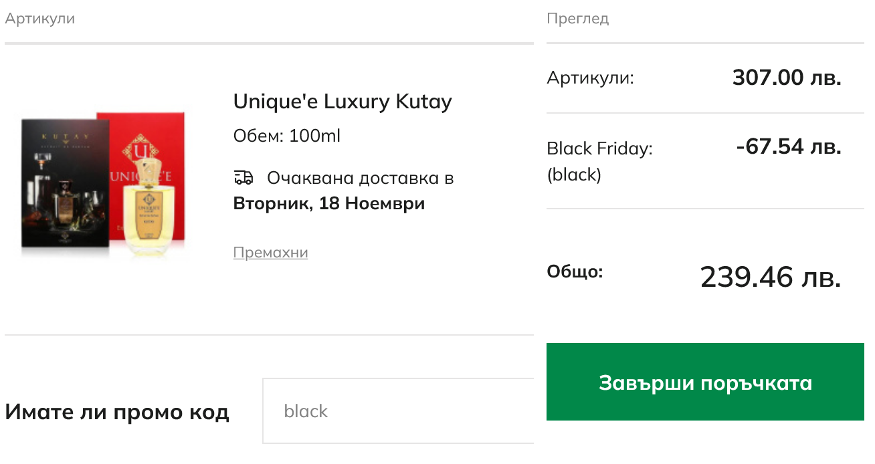Screen dimensions: 875x464
Task: Click the Артикули header above the product
Action: click(x=40, y=19)
